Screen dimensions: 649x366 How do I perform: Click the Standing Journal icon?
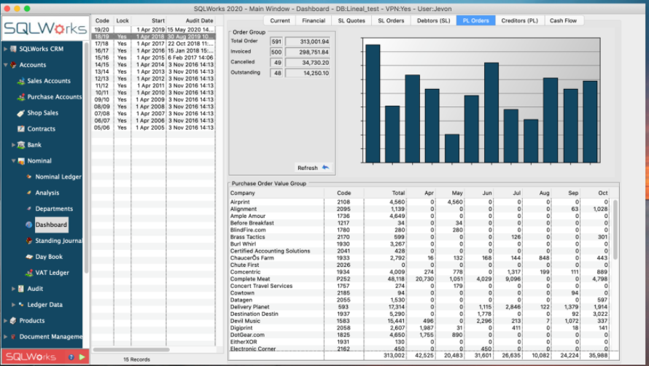(x=29, y=241)
